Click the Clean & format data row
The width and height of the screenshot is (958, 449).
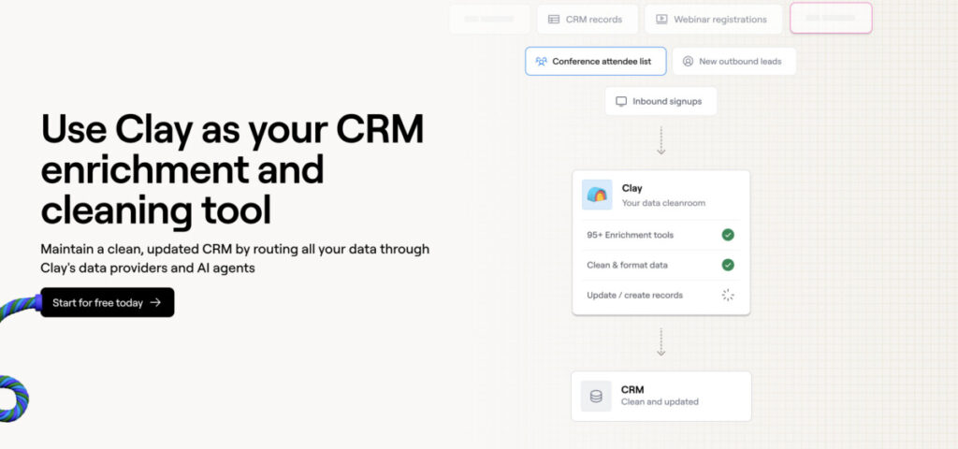click(x=660, y=265)
